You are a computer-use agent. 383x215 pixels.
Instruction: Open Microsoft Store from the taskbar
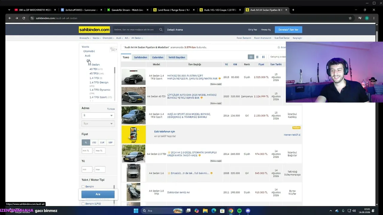point(222,211)
